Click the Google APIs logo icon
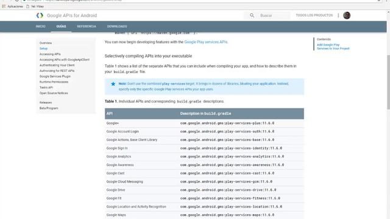Image resolution: width=390 pixels, height=219 pixels. tap(40, 15)
